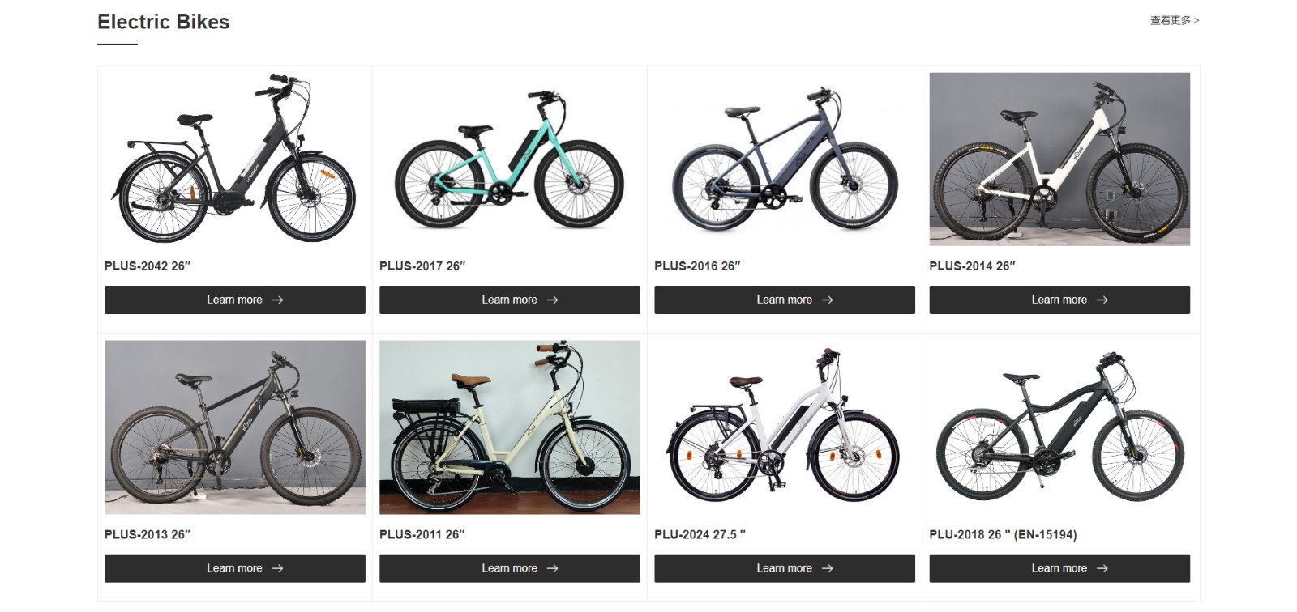
Task: Click the arrow icon on PLUS-2014 Learn more
Action: click(x=1102, y=300)
